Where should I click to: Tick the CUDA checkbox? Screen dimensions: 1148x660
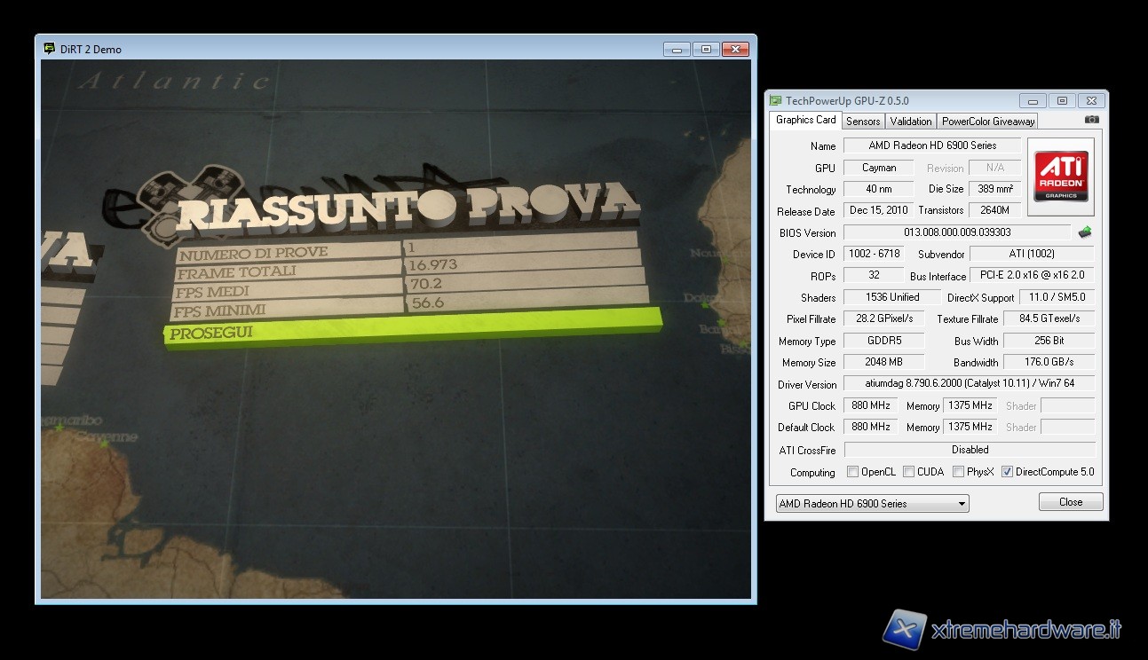909,472
